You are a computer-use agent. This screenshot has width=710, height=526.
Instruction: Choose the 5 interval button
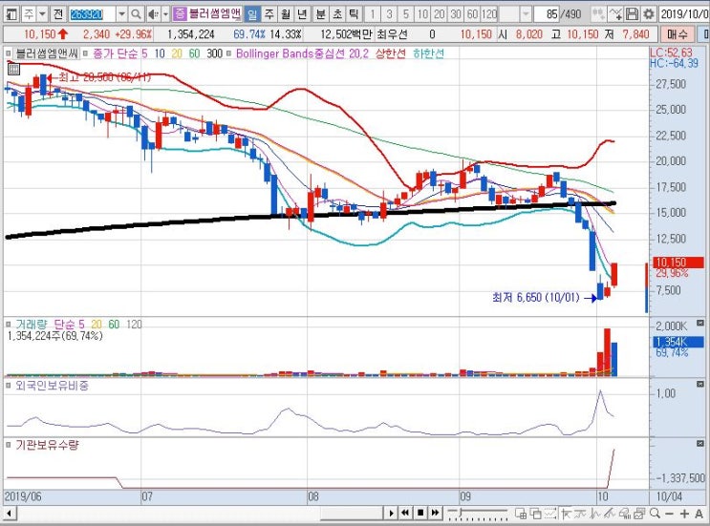tap(406, 14)
